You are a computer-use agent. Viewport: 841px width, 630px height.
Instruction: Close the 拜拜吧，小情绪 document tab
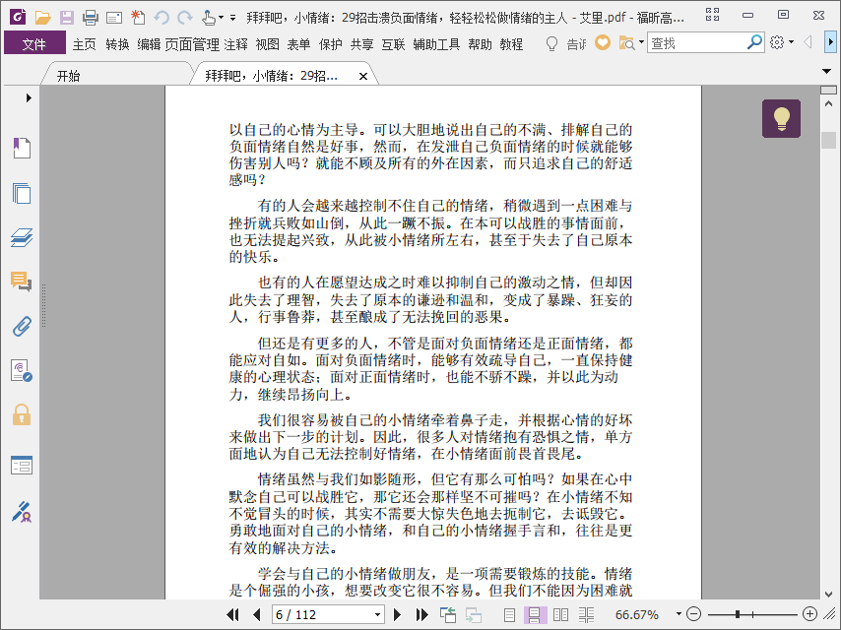pos(363,76)
